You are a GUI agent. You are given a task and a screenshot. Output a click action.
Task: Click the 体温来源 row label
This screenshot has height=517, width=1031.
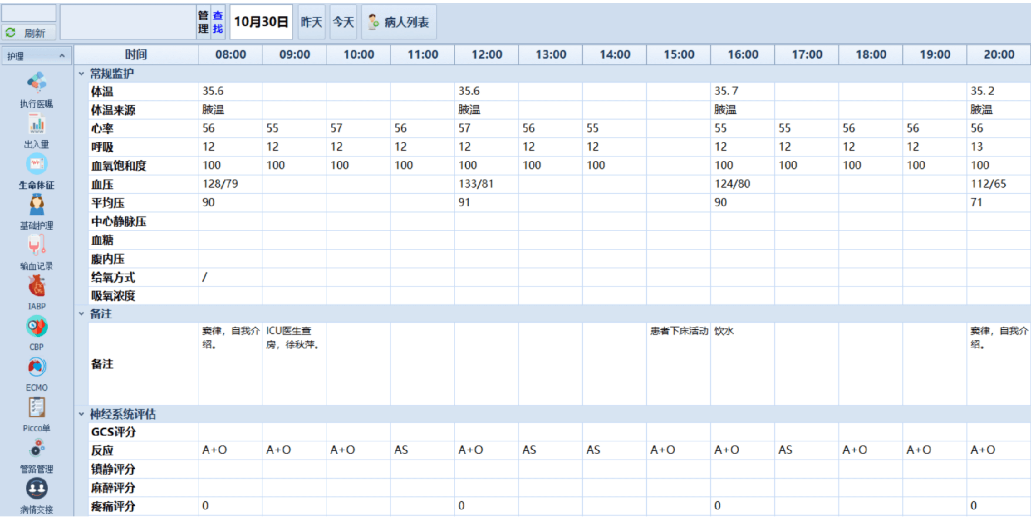click(x=113, y=110)
